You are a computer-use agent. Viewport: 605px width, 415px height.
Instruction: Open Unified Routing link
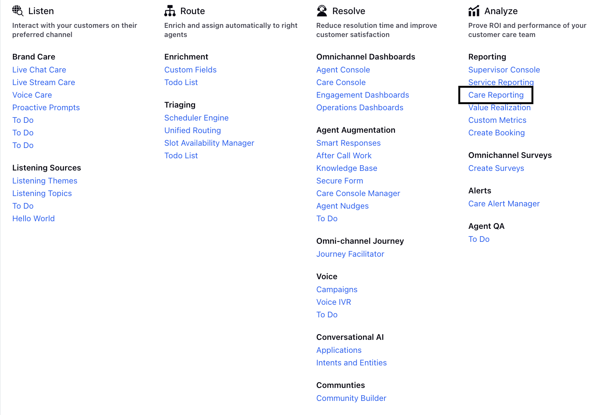[x=192, y=130]
